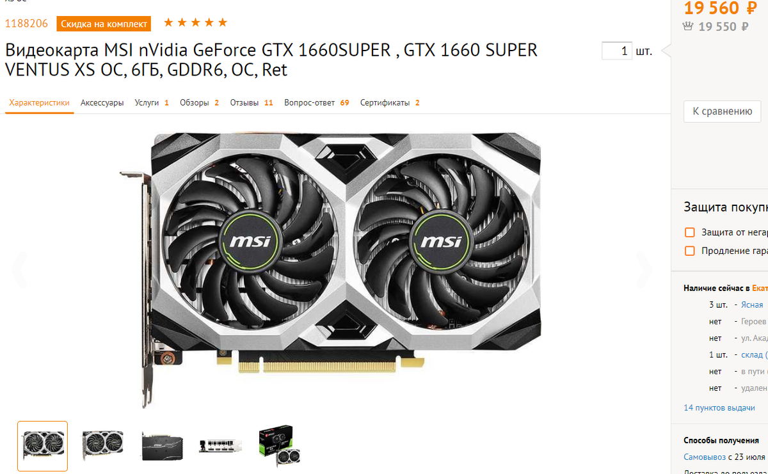768x474 pixels.
Task: Click the five-star rating icons
Action: (x=195, y=23)
